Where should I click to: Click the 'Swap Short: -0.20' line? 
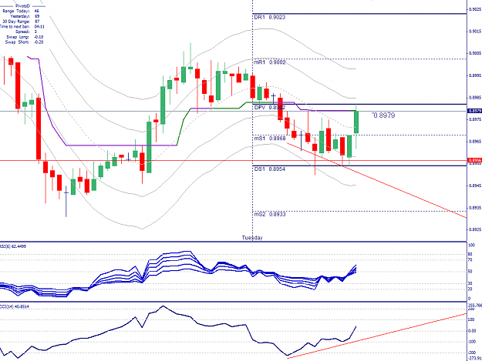(24, 42)
